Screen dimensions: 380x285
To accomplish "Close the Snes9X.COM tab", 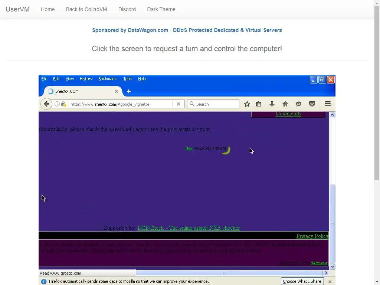I will (x=116, y=91).
